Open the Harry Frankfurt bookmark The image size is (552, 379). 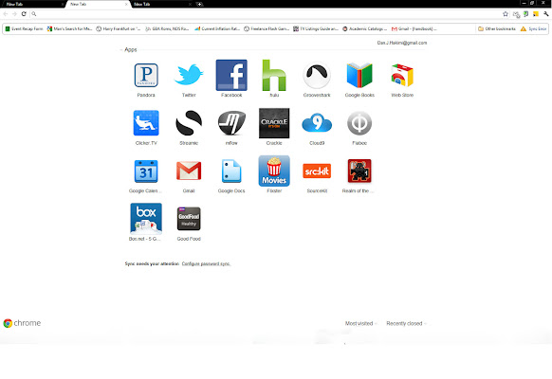tap(119, 28)
